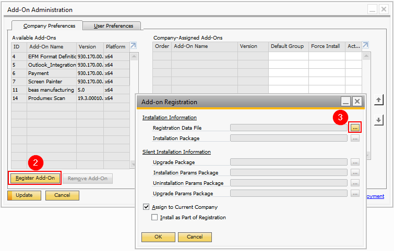This screenshot has width=394, height=251.
Task: Click browse button for Installation Params Package
Action: (x=355, y=172)
